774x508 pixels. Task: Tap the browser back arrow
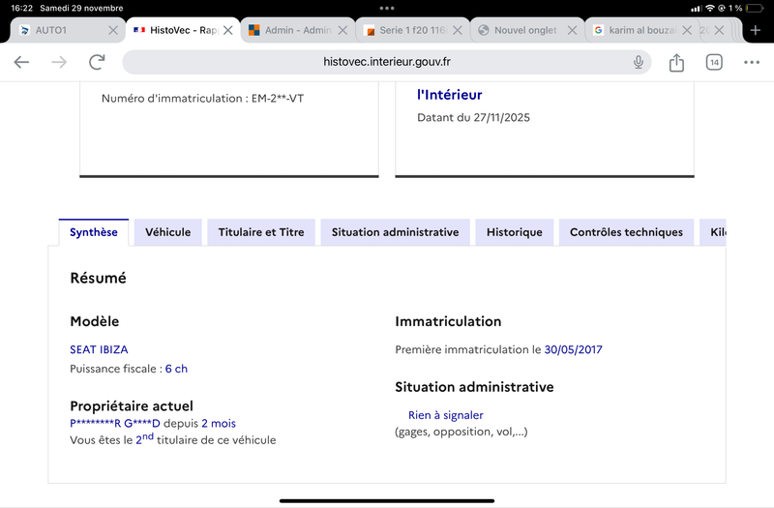21,63
